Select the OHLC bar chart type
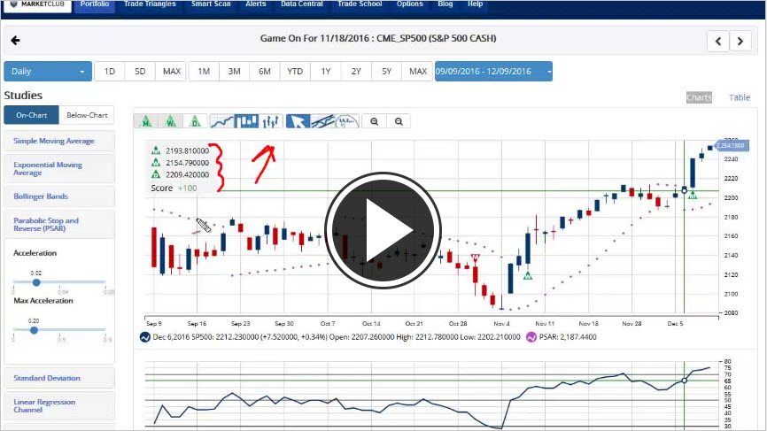 tap(271, 121)
